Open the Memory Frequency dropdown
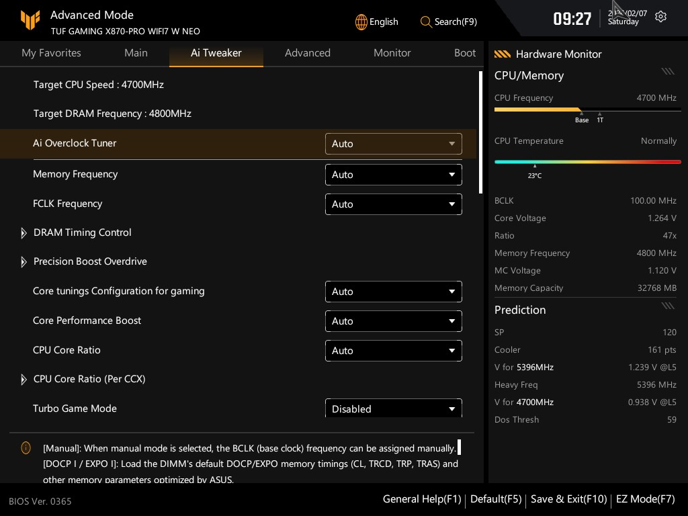 (393, 175)
